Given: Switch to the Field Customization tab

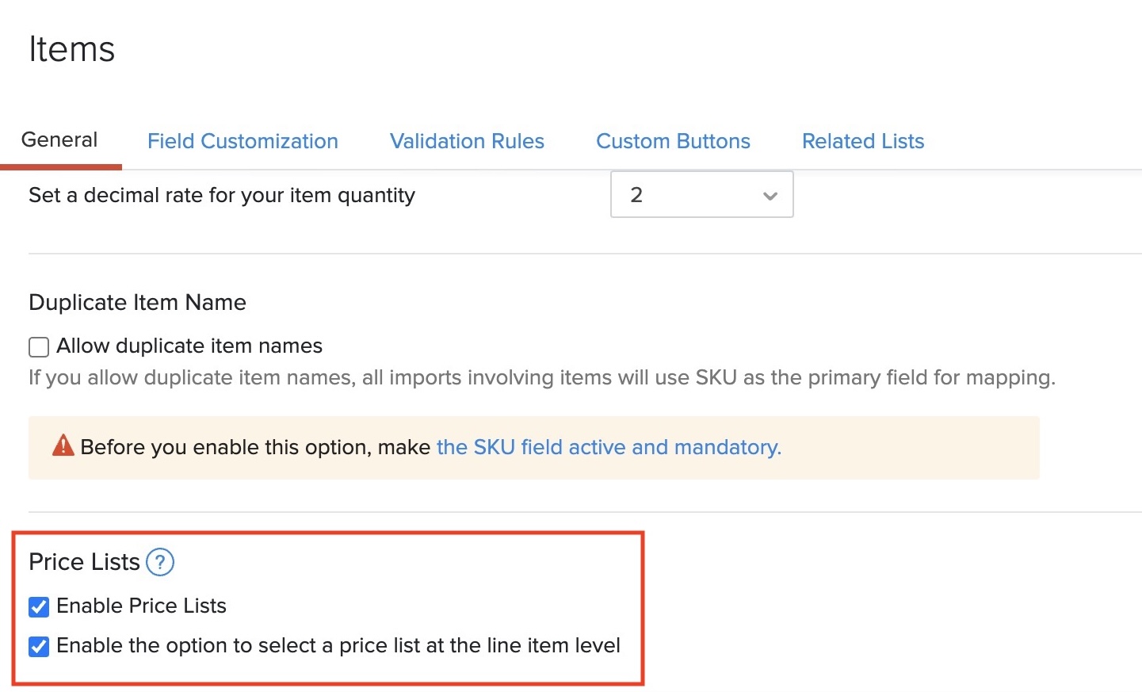Looking at the screenshot, I should 243,141.
